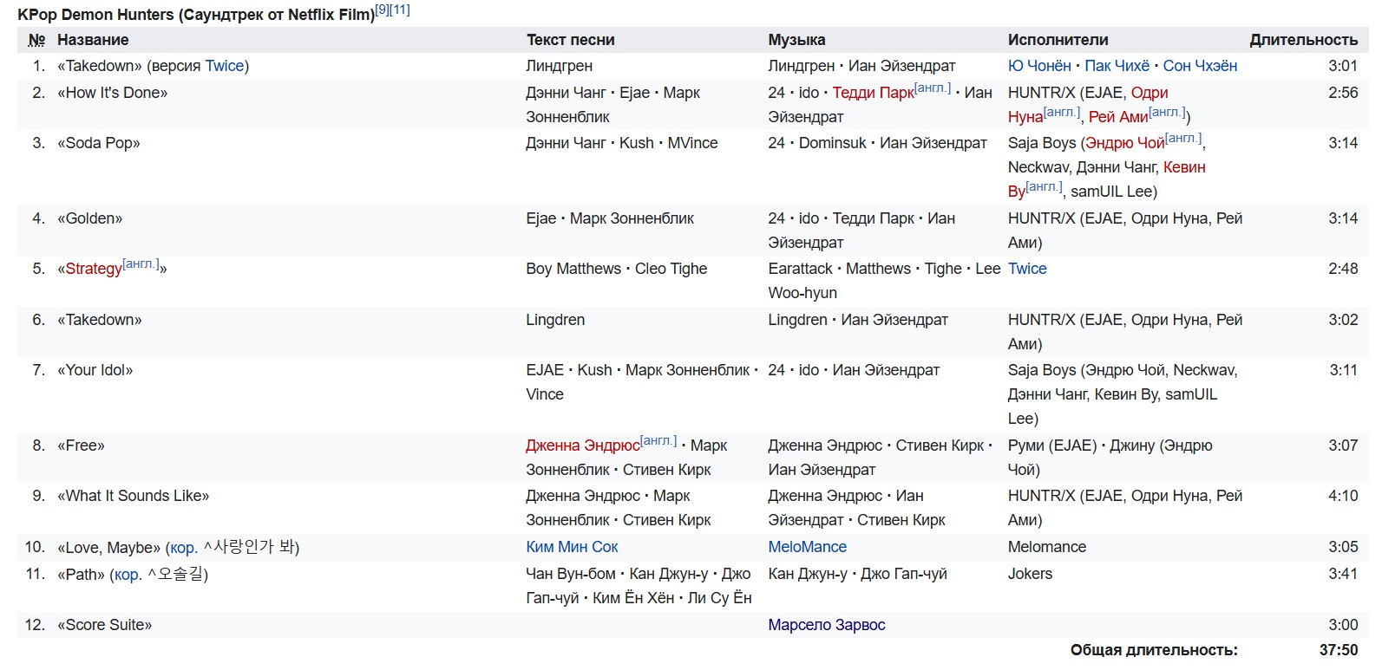Image resolution: width=1382 pixels, height=670 pixels.
Task: Open the кор. link in Path row
Action: click(x=128, y=575)
